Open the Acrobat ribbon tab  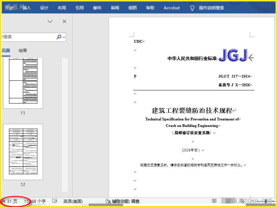(171, 8)
